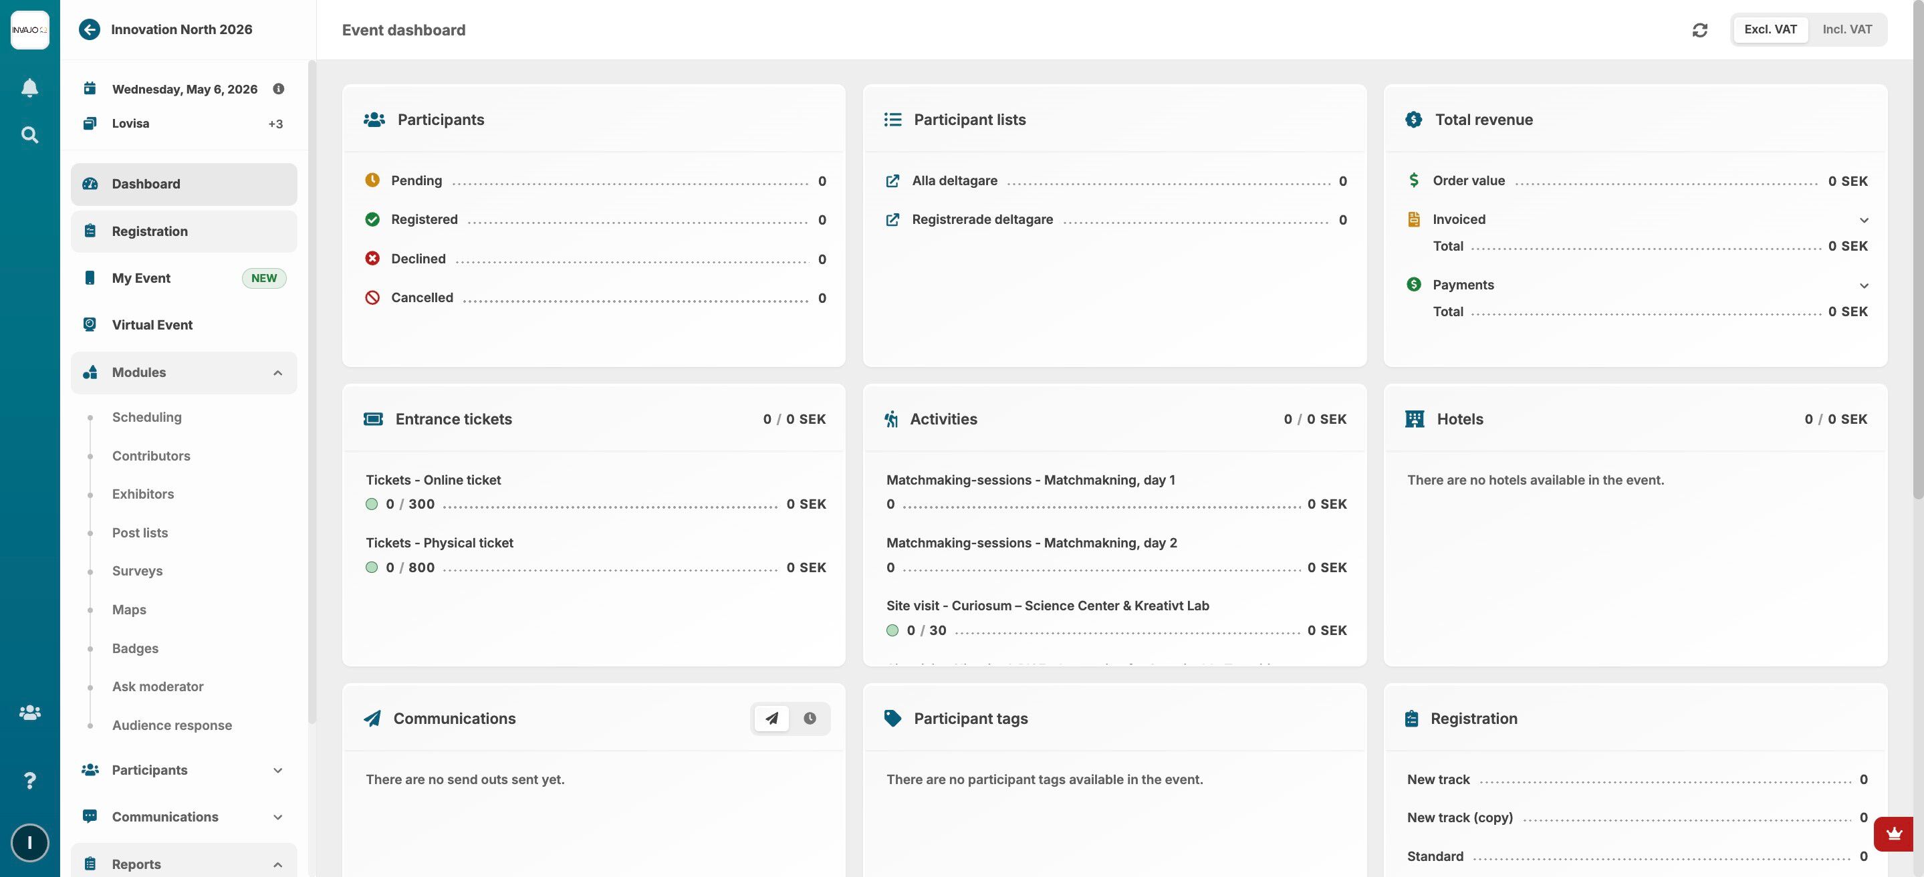Open the help question mark icon
This screenshot has width=1924, height=877.
point(29,781)
